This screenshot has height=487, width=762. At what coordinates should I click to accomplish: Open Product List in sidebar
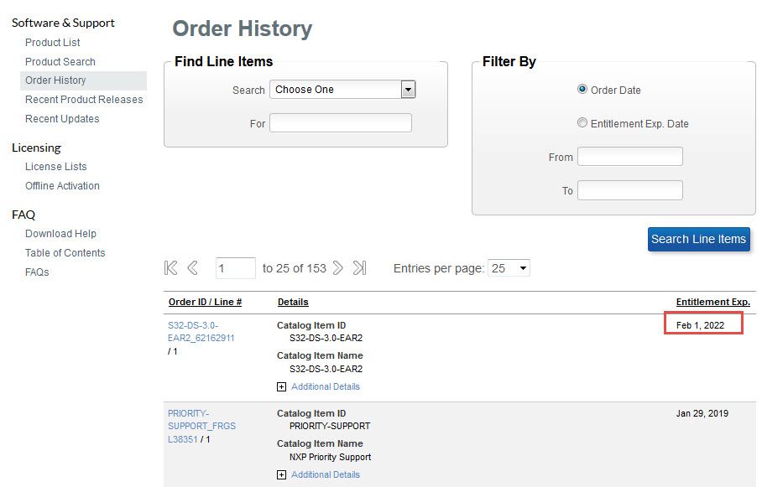(x=53, y=43)
